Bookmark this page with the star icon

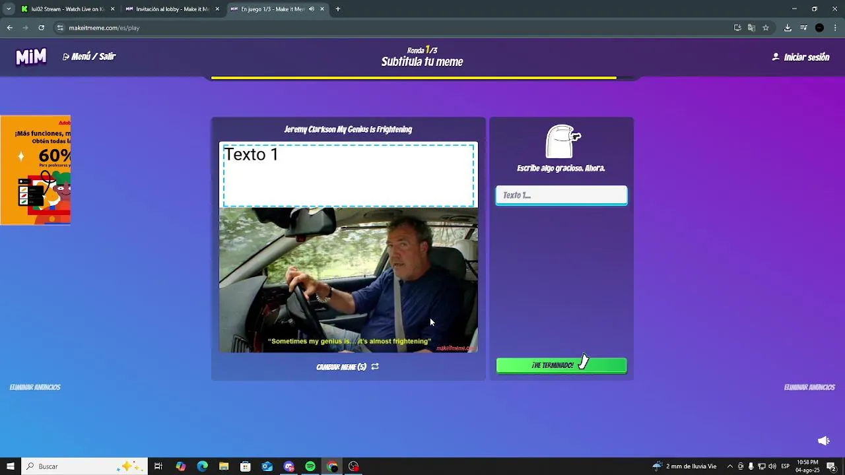click(x=766, y=28)
